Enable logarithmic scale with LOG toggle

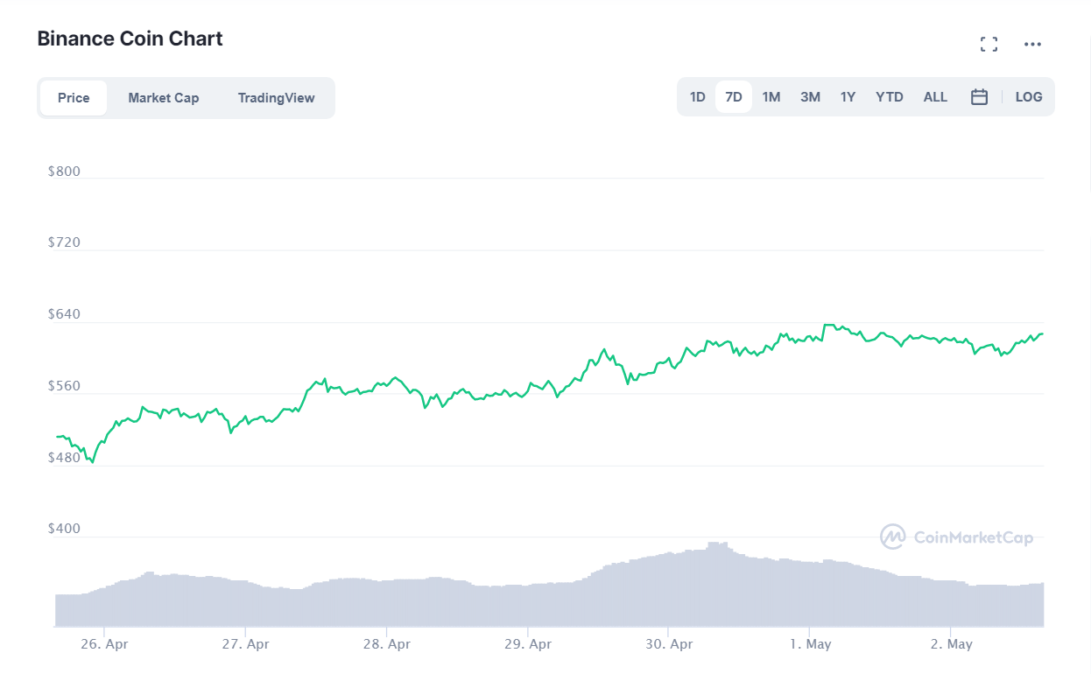pos(1028,96)
